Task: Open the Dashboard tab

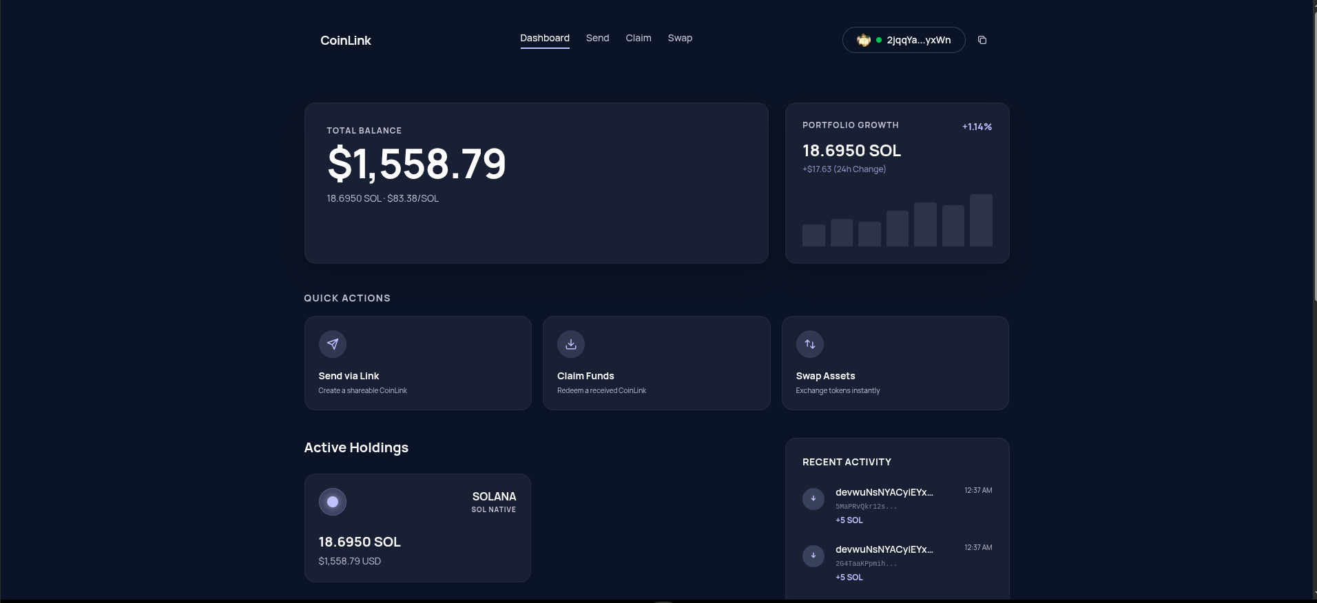Action: [545, 39]
